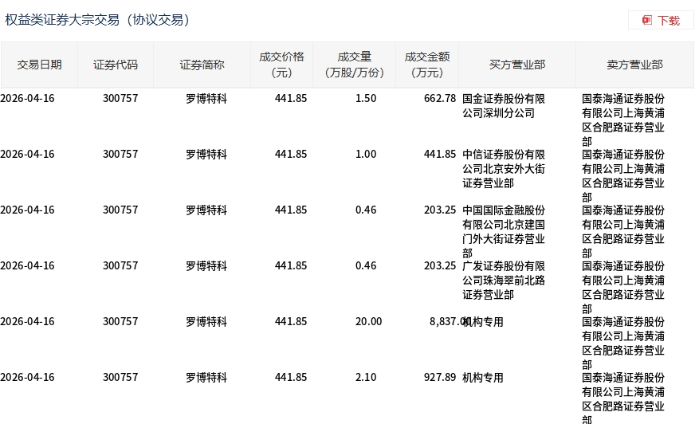This screenshot has height=424, width=695.
Task: Click the Excel icon in the 下载 button
Action: point(647,21)
